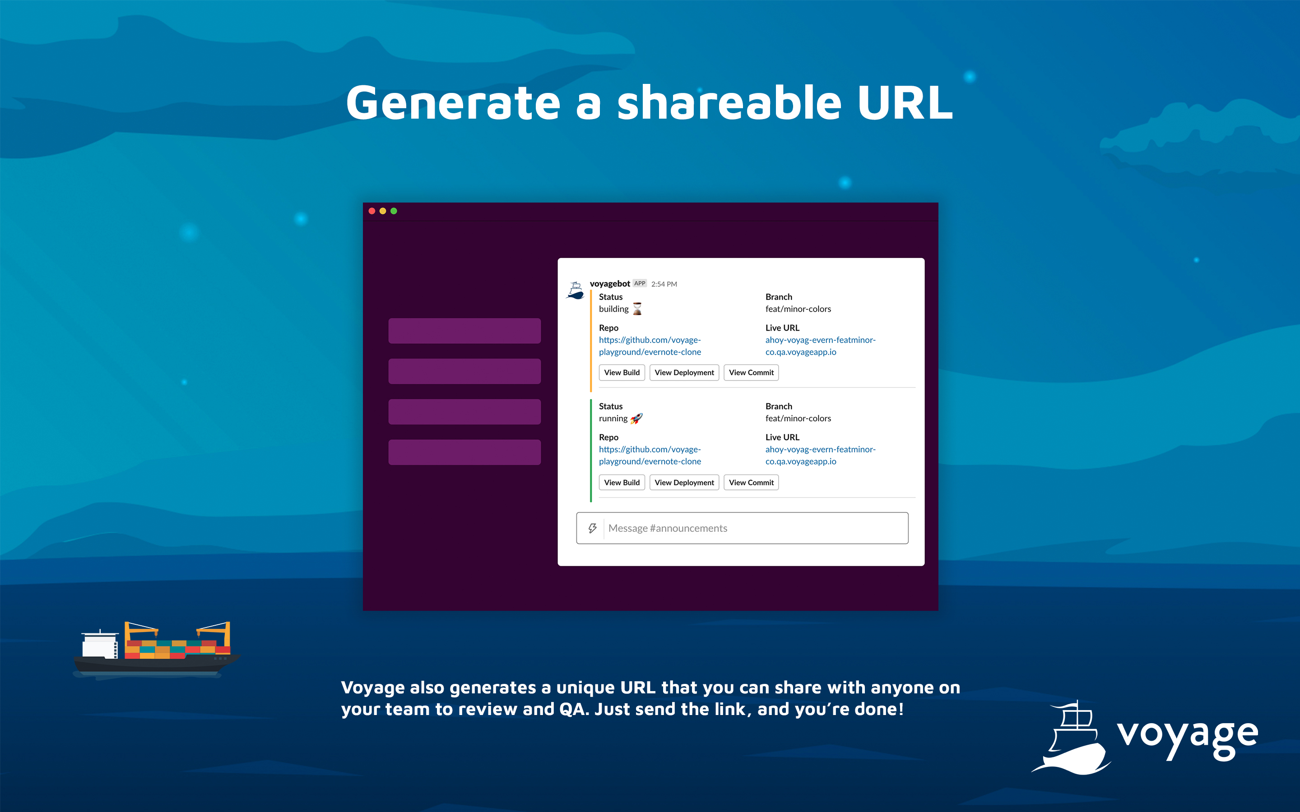Click the "Generate a shareable URL" heading
This screenshot has width=1300, height=812.
(650, 102)
